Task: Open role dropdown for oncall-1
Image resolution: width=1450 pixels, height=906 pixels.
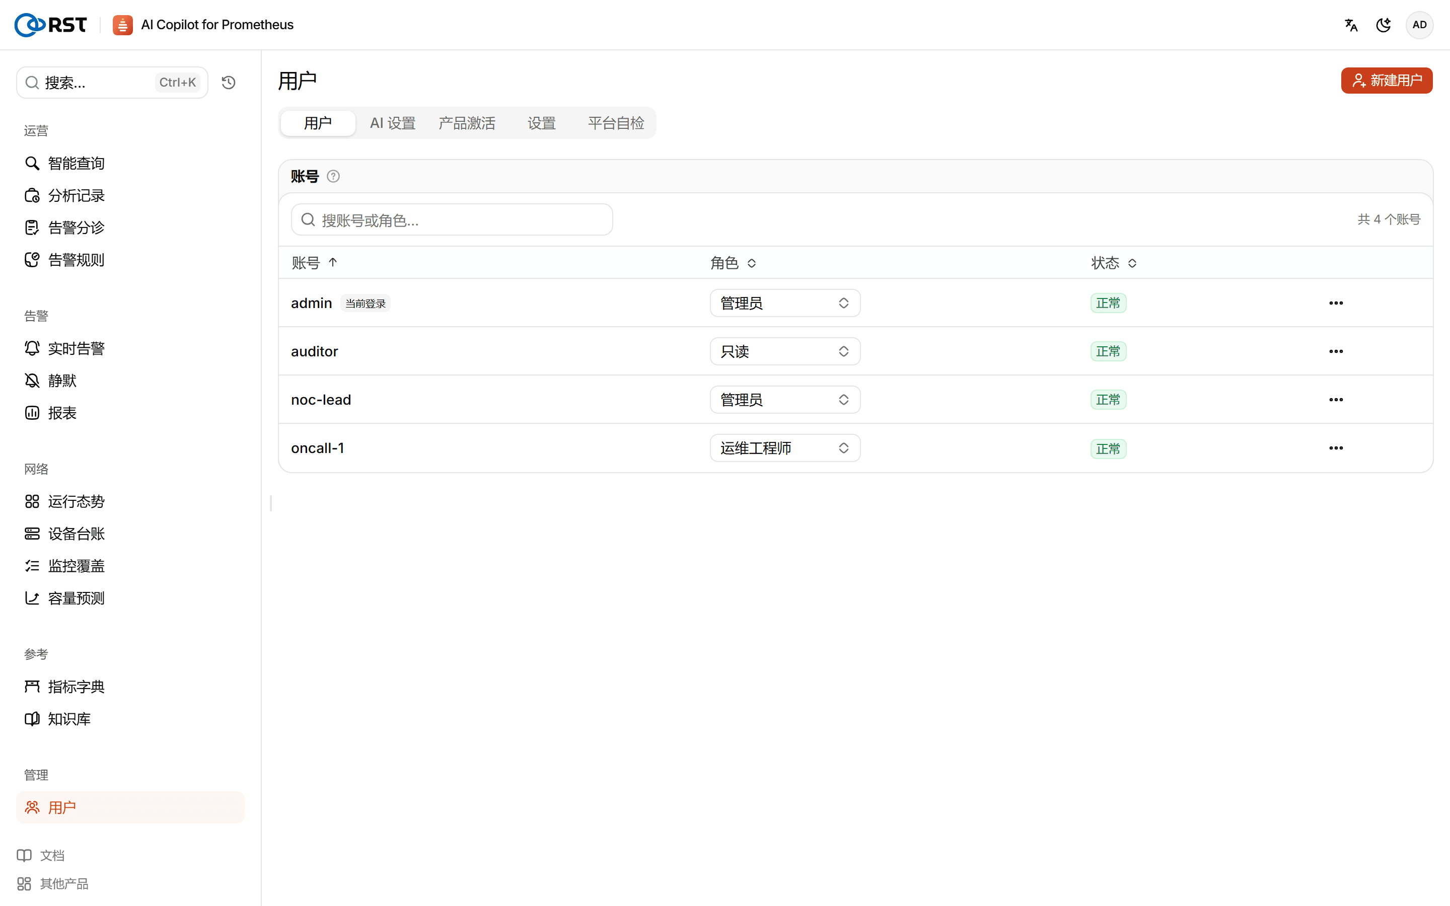Action: click(x=785, y=448)
